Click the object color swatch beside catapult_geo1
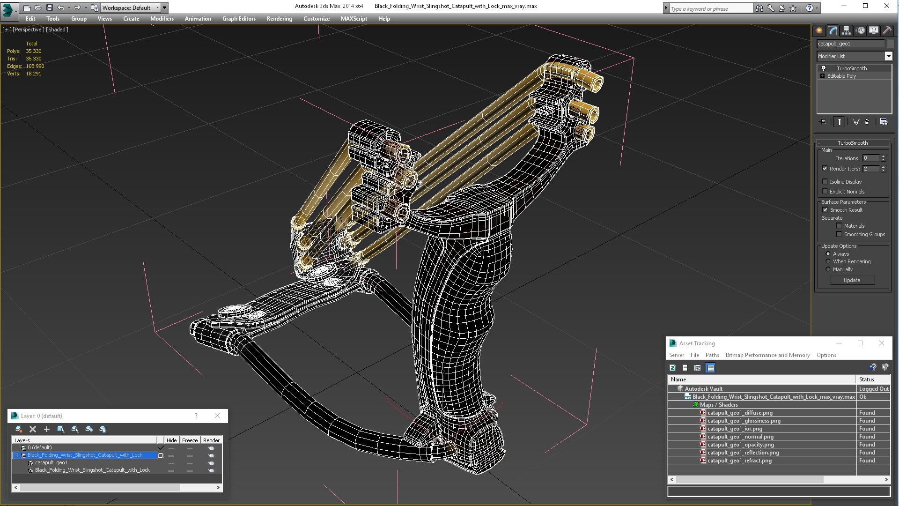The image size is (899, 506). click(x=891, y=44)
